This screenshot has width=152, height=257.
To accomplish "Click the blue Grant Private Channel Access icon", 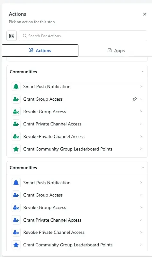I will pos(16,220).
